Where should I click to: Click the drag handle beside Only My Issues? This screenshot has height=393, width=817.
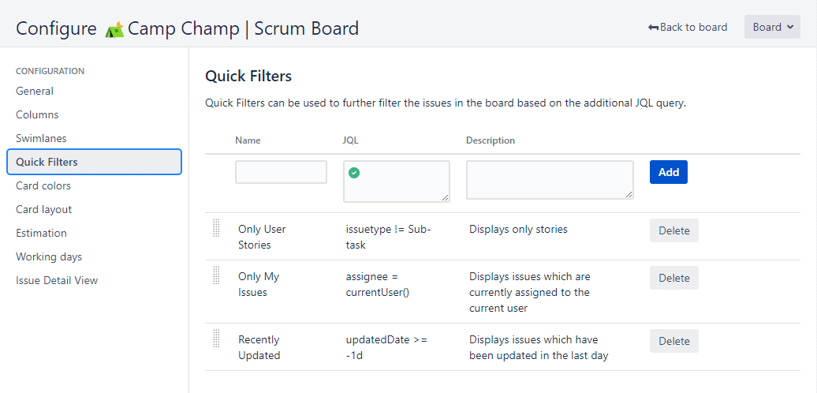(x=217, y=275)
